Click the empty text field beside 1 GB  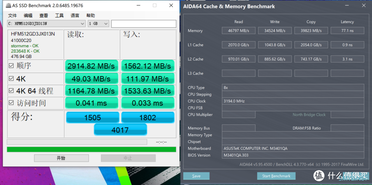pyautogui.click(x=144, y=24)
